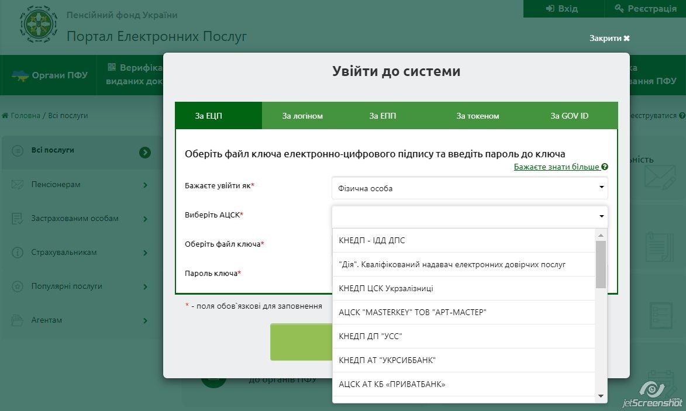Open the Бажаєте увійти як dropdown
The width and height of the screenshot is (686, 411).
(470, 188)
